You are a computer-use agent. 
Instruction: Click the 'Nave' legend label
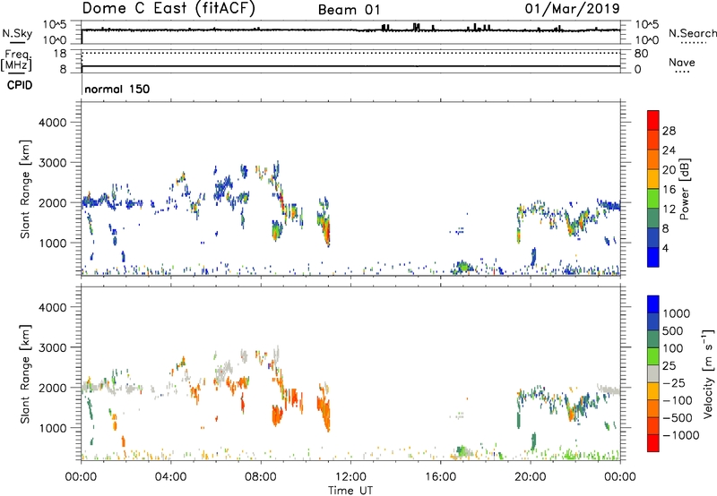pos(682,62)
